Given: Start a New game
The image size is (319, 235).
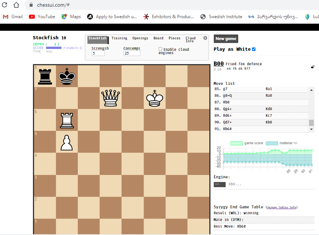Looking at the screenshot, I should coord(226,39).
